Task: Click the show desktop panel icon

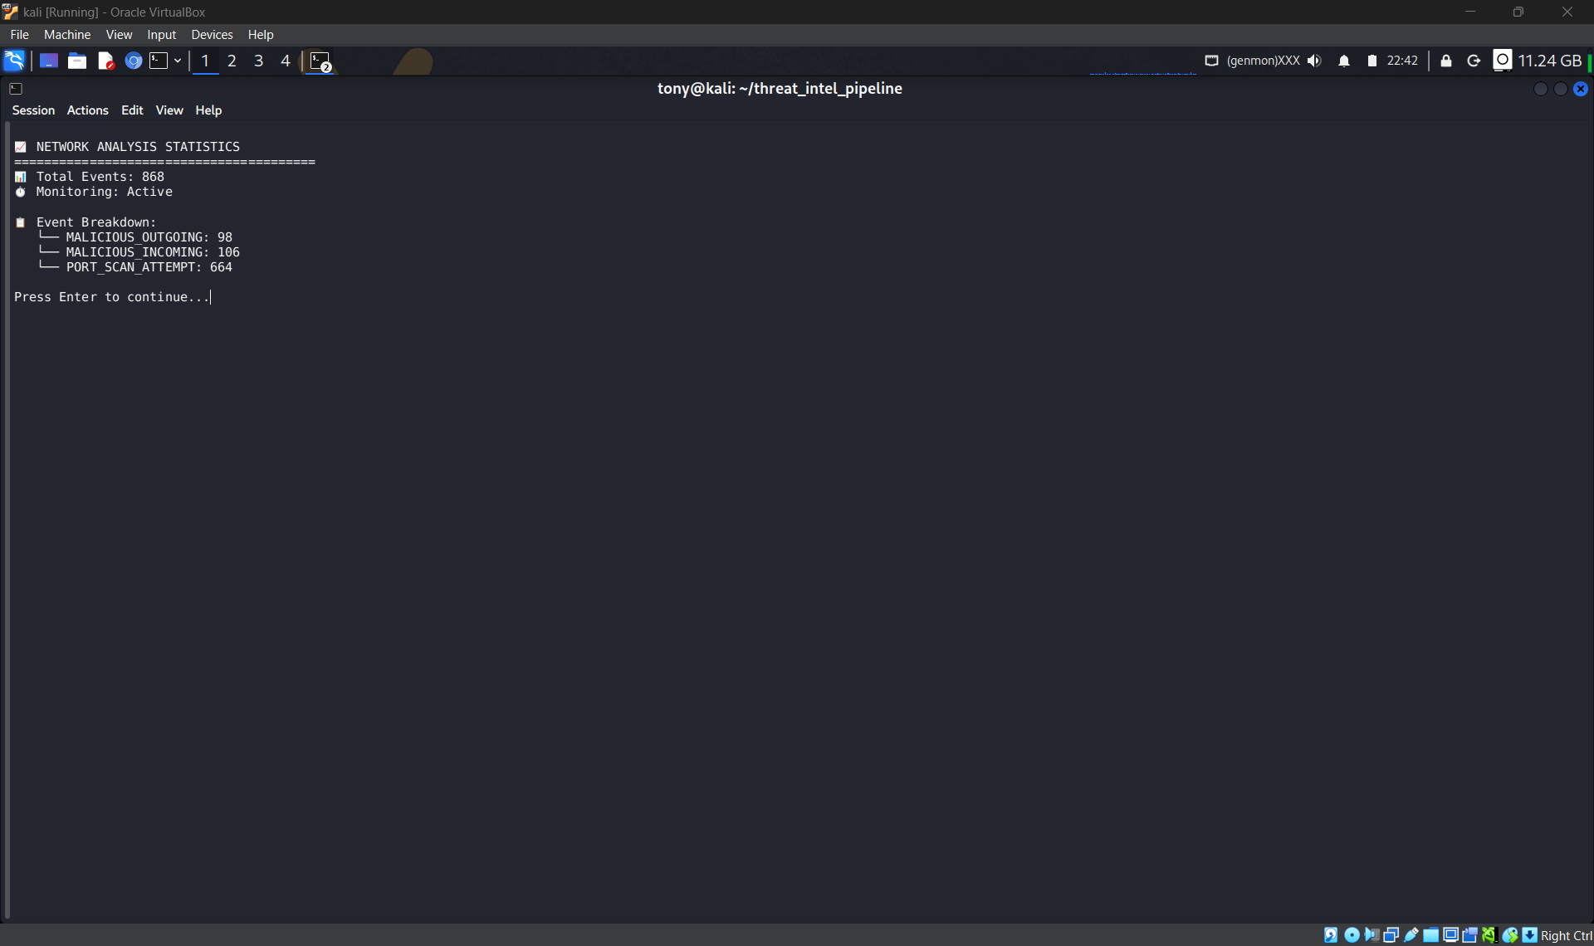Action: point(48,61)
